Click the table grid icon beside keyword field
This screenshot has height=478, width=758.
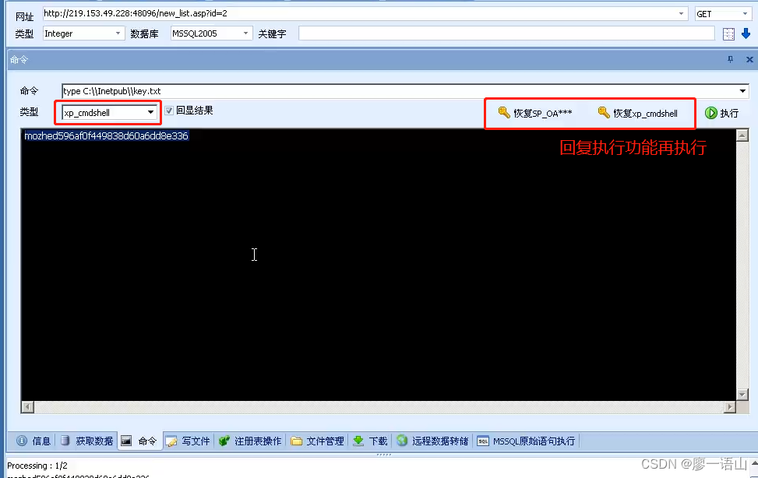[x=728, y=33]
